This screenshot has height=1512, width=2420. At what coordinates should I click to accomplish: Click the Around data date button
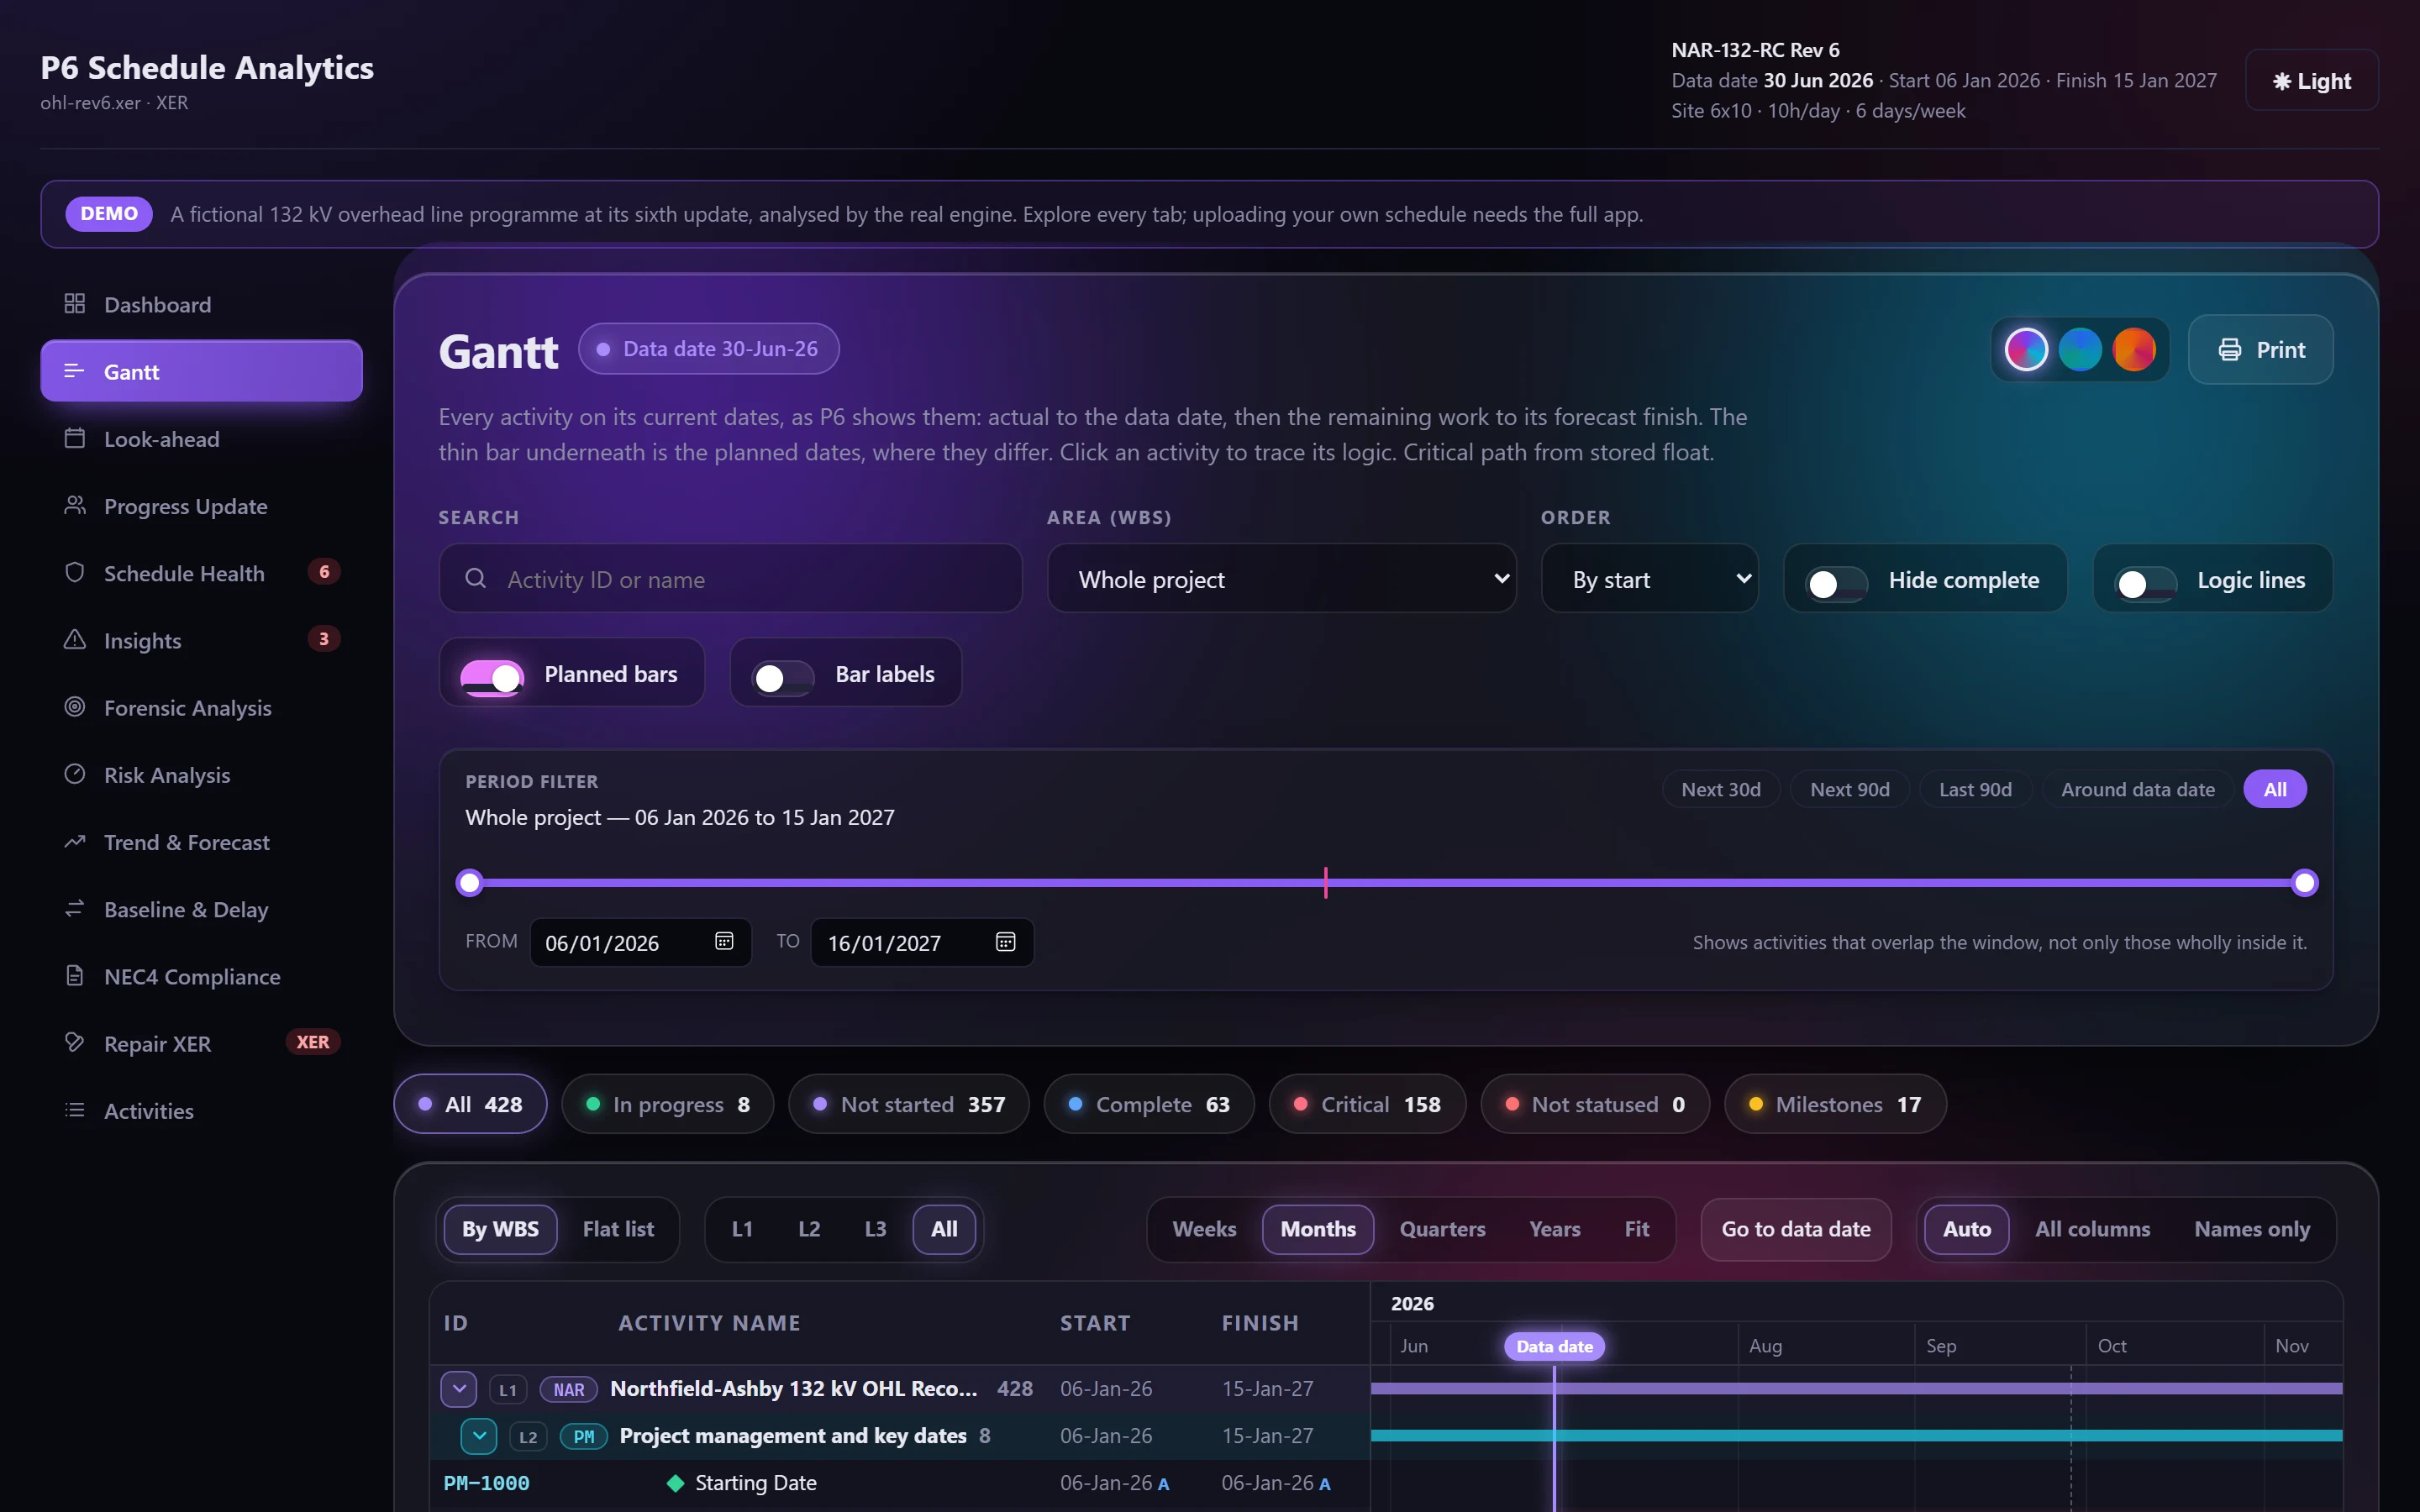2138,789
